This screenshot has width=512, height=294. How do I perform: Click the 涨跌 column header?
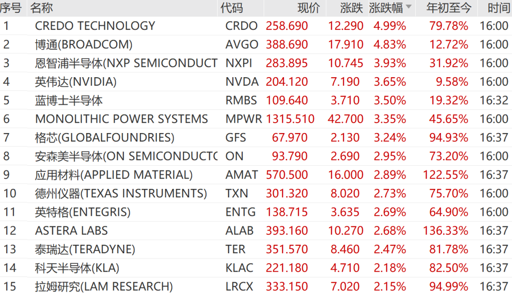(351, 8)
